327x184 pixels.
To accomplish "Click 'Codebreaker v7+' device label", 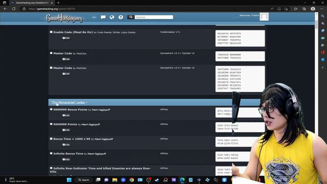I will click(x=170, y=32).
